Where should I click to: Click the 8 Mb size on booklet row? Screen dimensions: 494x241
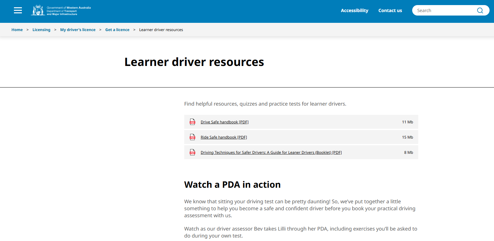pyautogui.click(x=408, y=153)
